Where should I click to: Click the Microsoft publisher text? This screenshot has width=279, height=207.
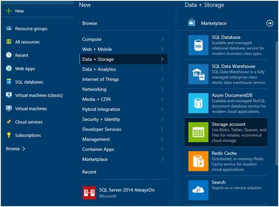(108, 196)
